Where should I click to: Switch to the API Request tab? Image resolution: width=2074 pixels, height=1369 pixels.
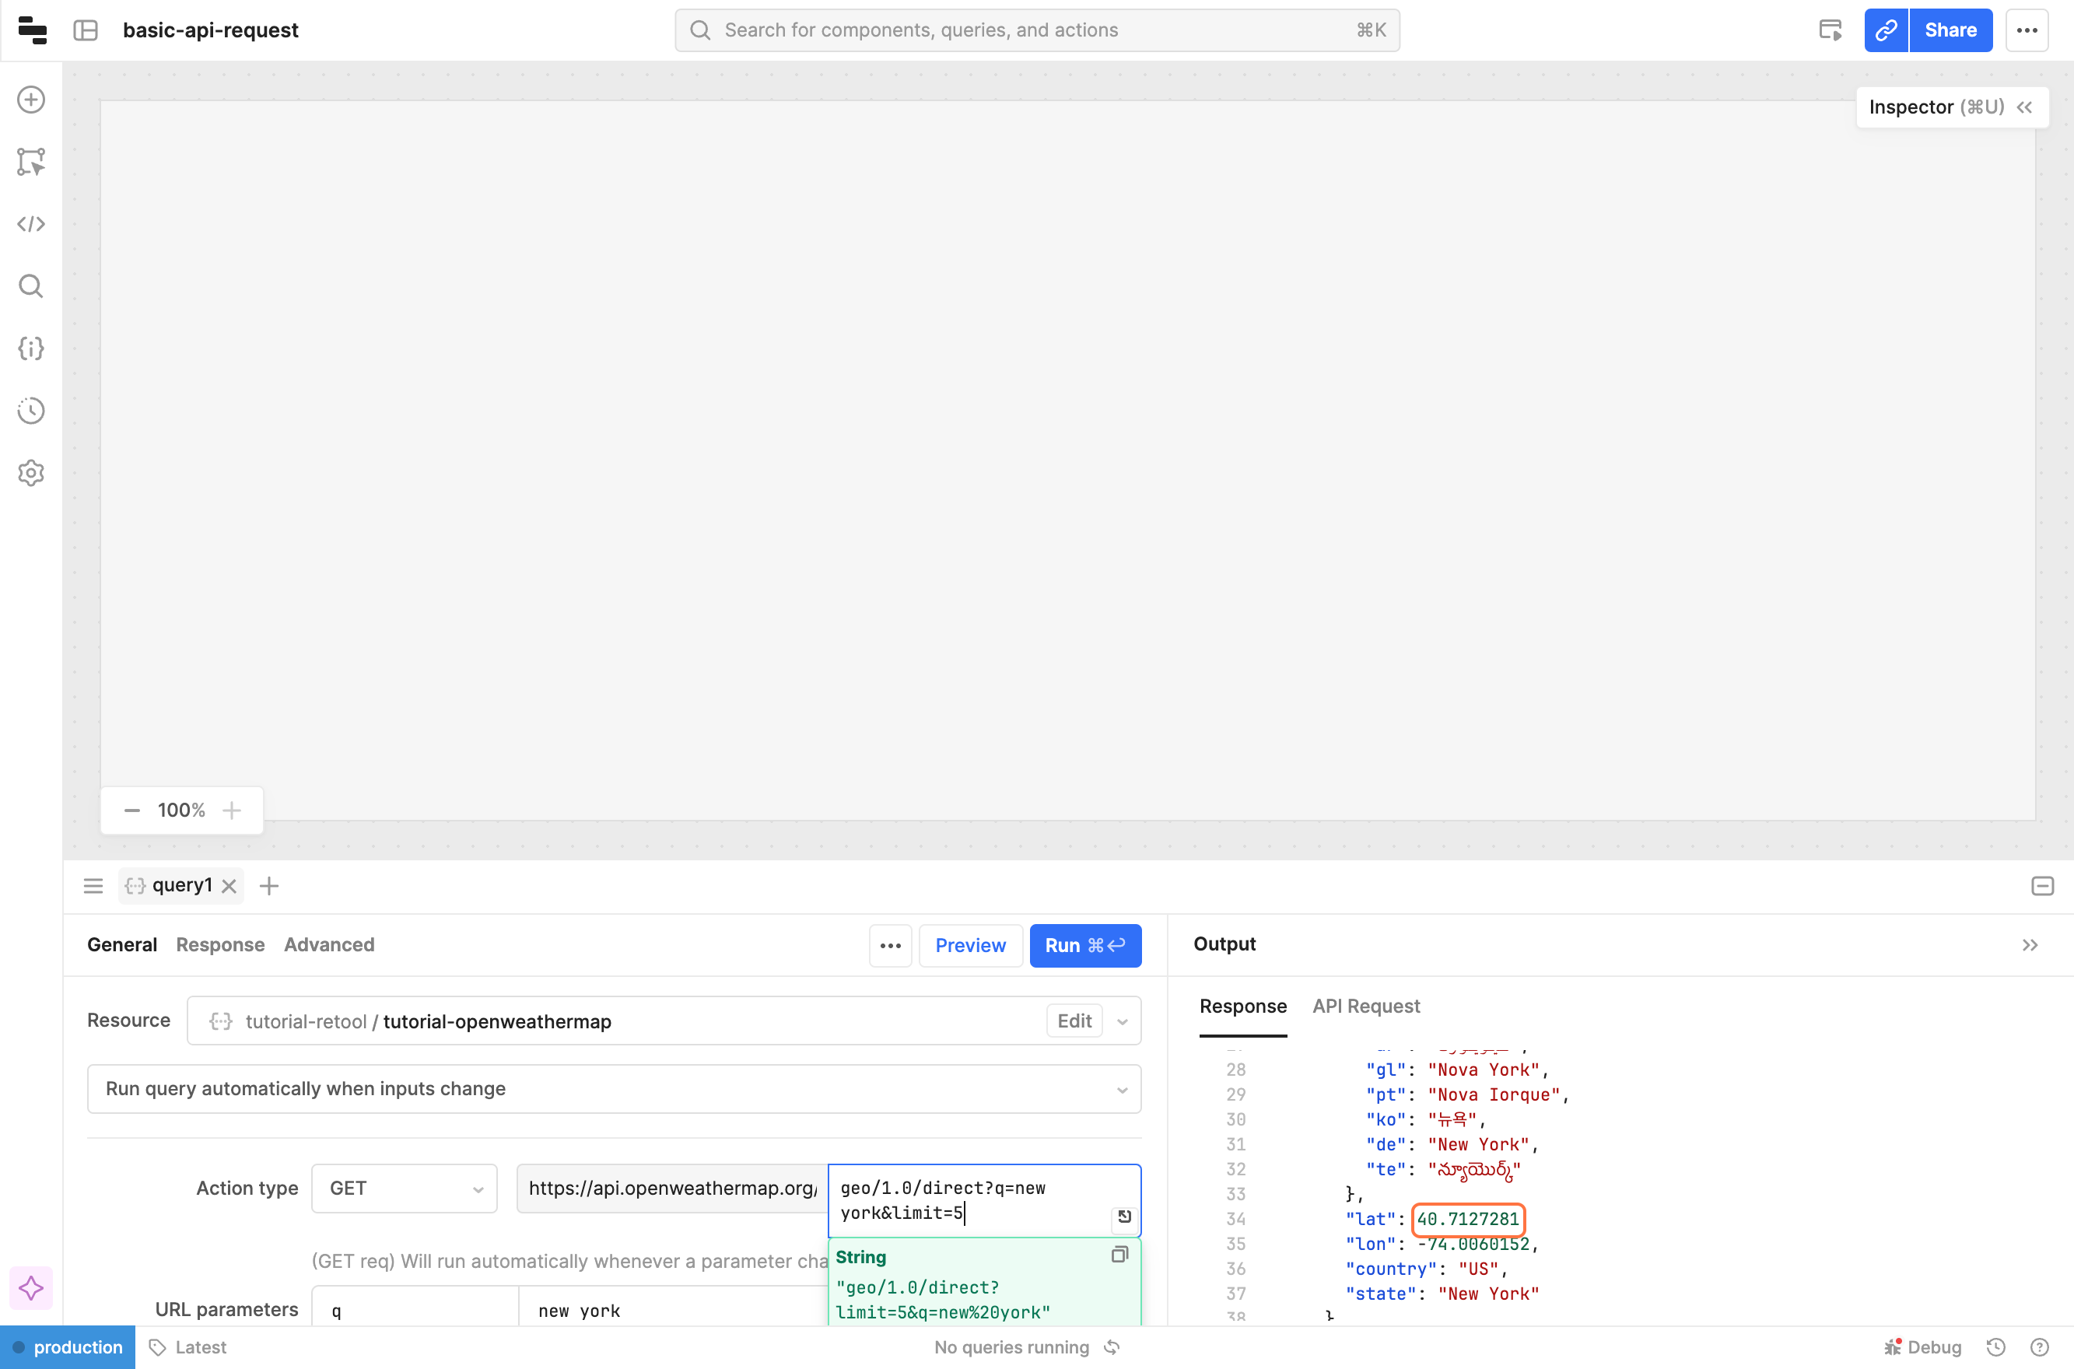coord(1366,1006)
